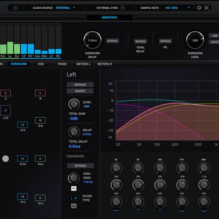Click grey slope button under L-R filter type
Image resolution: width=219 pixels, height=219 pixels.
click(74, 206)
